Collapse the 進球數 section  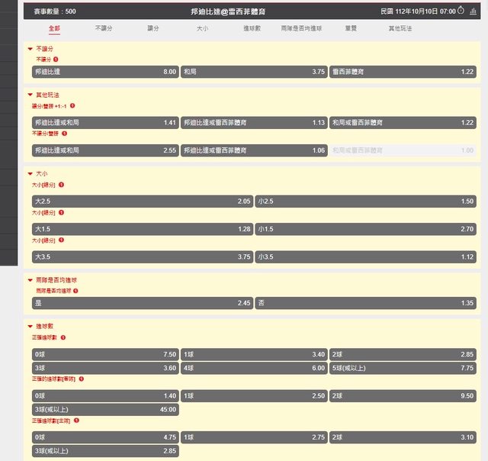point(30,327)
